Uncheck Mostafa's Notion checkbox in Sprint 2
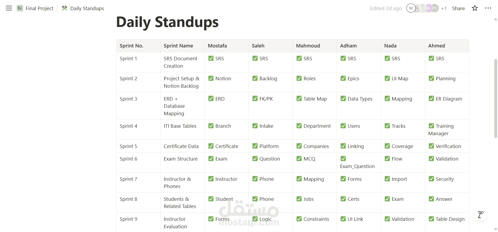Viewport: 498px width, 232px height. click(211, 78)
